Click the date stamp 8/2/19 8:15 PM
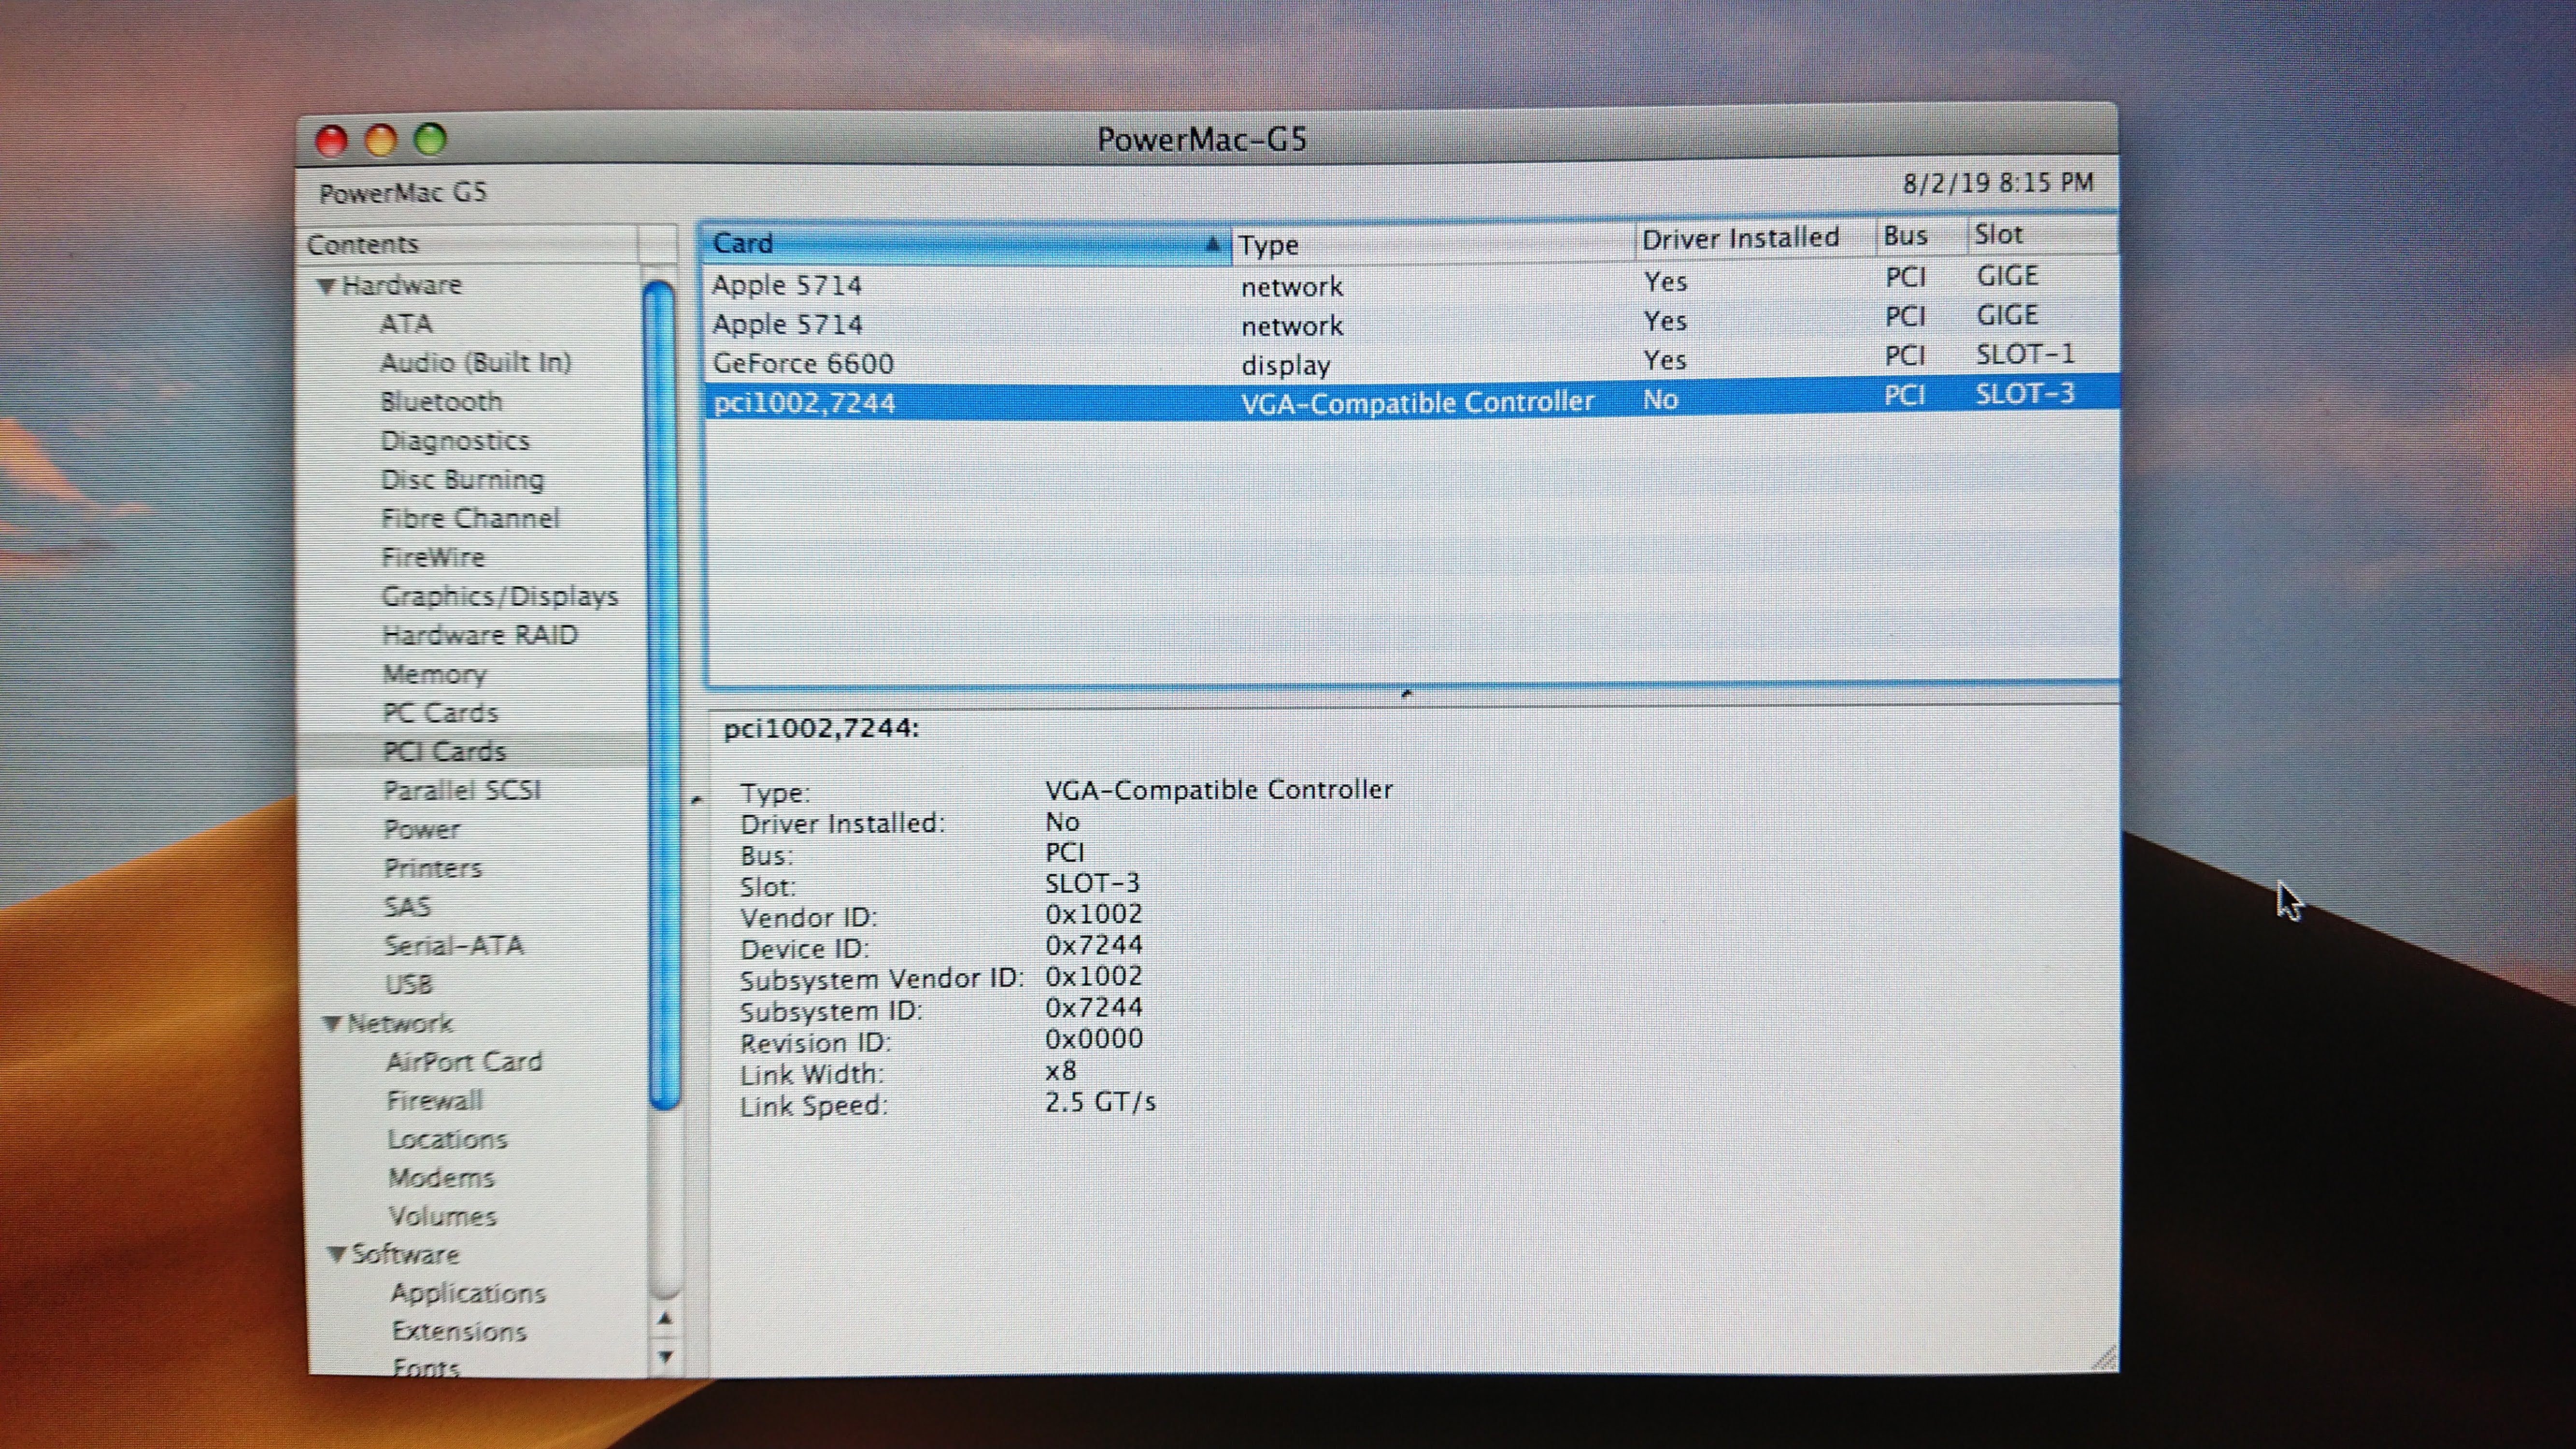Image resolution: width=2576 pixels, height=1449 pixels. click(x=1998, y=183)
